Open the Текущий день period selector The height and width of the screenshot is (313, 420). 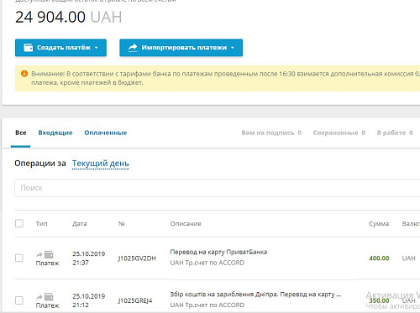(x=101, y=164)
